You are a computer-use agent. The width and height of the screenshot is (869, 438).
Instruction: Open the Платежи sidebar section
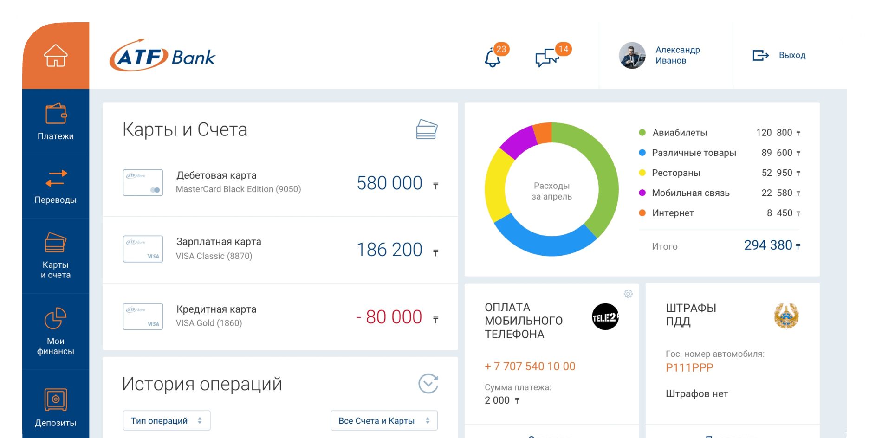56,122
